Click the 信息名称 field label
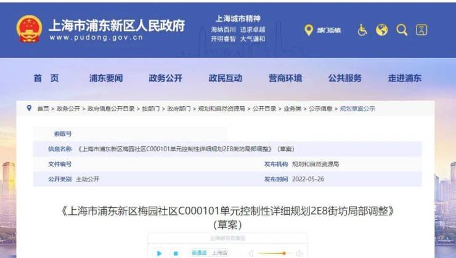Image resolution: width=456 pixels, height=258 pixels. point(60,149)
